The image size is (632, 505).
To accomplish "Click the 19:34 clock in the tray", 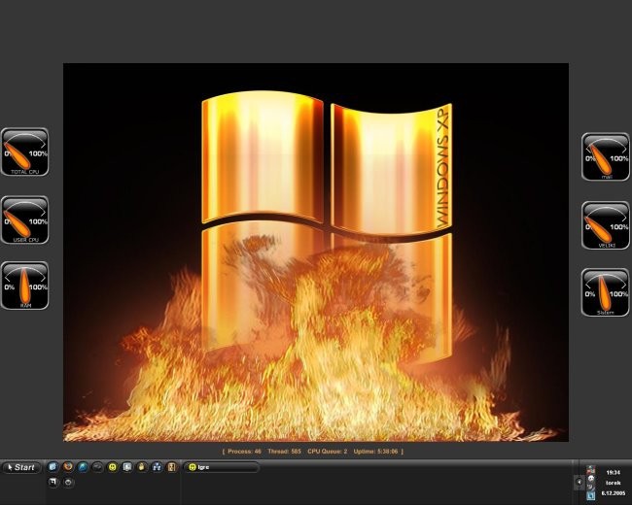I will coord(614,472).
